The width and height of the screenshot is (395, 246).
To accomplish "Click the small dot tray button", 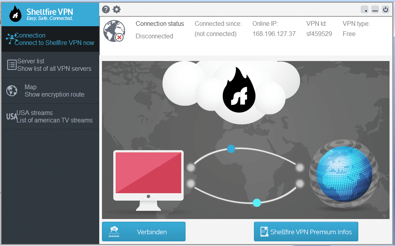I will [365, 9].
